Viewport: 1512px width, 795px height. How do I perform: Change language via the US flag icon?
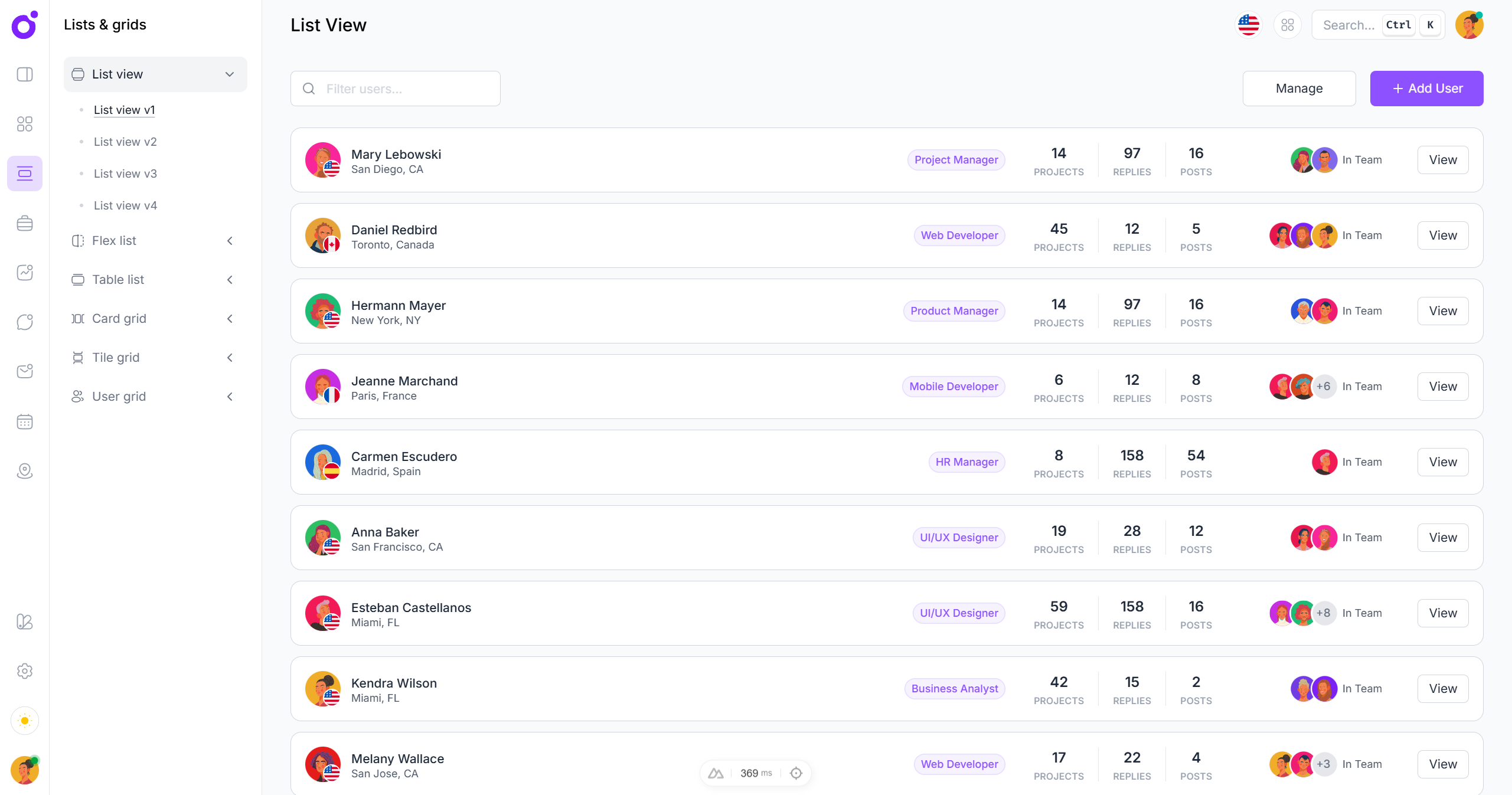pyautogui.click(x=1248, y=25)
